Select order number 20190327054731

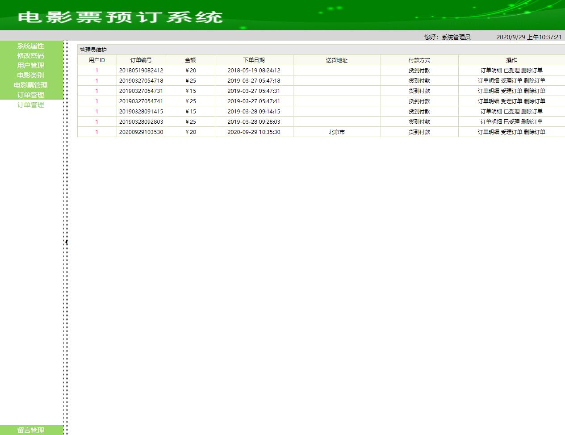click(x=141, y=91)
